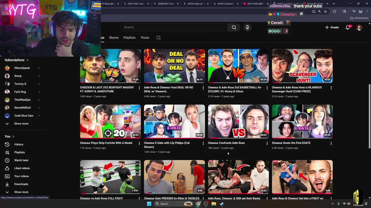371x208 pixels.
Task: Open Code Blue Cam subscription channel
Action: [23, 116]
